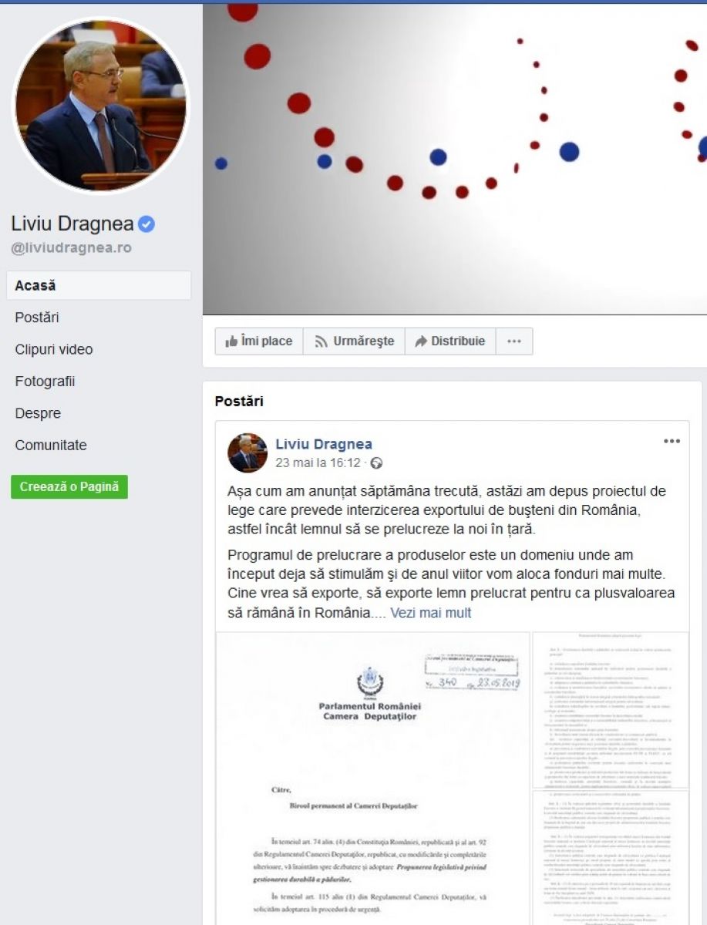
Task: Click the share arrow icon on Distribuie
Action: pyautogui.click(x=421, y=341)
